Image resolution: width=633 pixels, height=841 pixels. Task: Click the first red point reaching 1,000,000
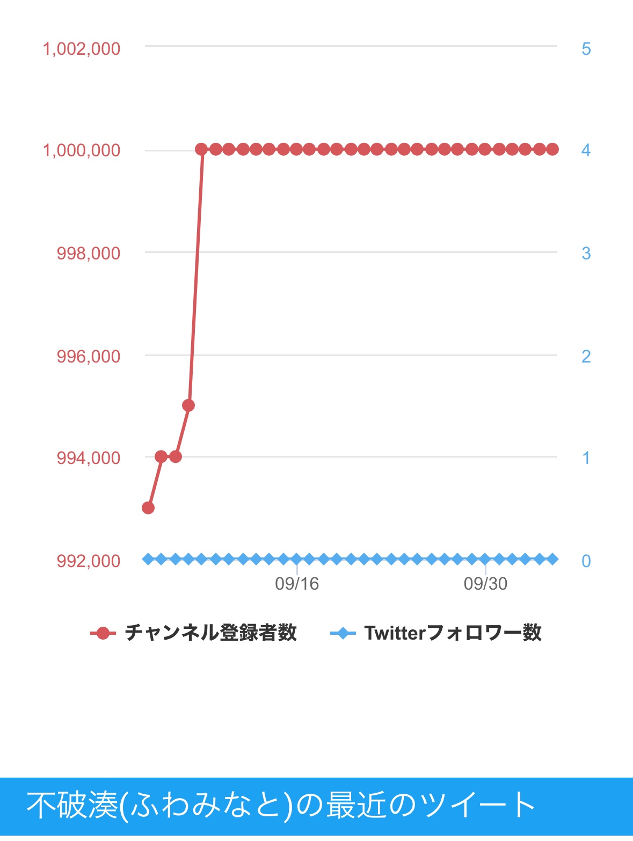coord(201,149)
